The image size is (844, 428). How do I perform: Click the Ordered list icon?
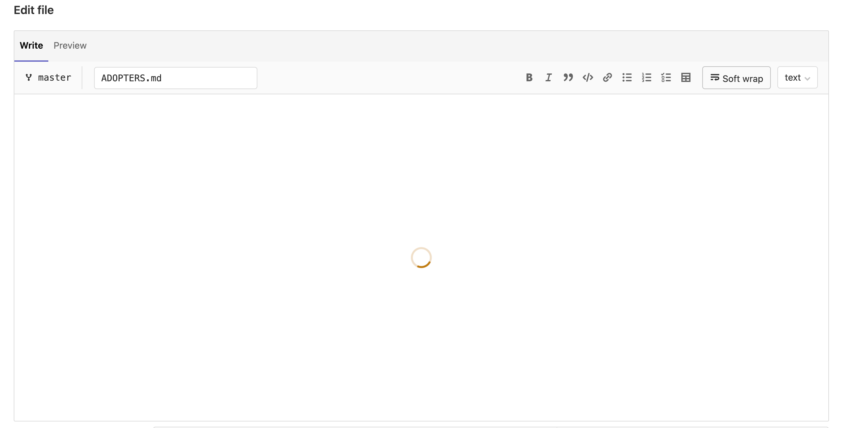click(x=646, y=77)
